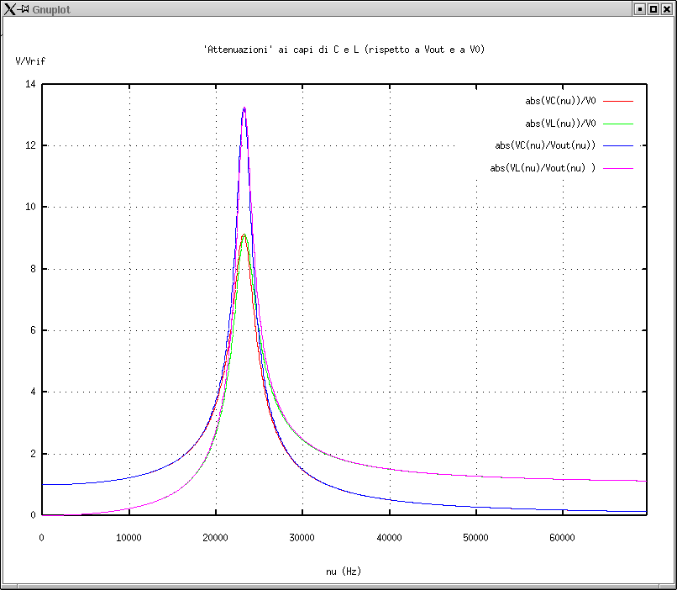
Task: Maximize the Gnuplot window
Action: point(653,8)
